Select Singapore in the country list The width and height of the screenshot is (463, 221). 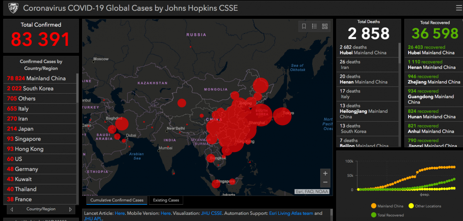pyautogui.click(x=40, y=139)
